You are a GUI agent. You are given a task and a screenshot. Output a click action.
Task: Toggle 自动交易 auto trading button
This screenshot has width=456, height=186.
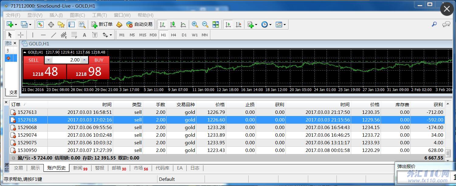(140, 24)
